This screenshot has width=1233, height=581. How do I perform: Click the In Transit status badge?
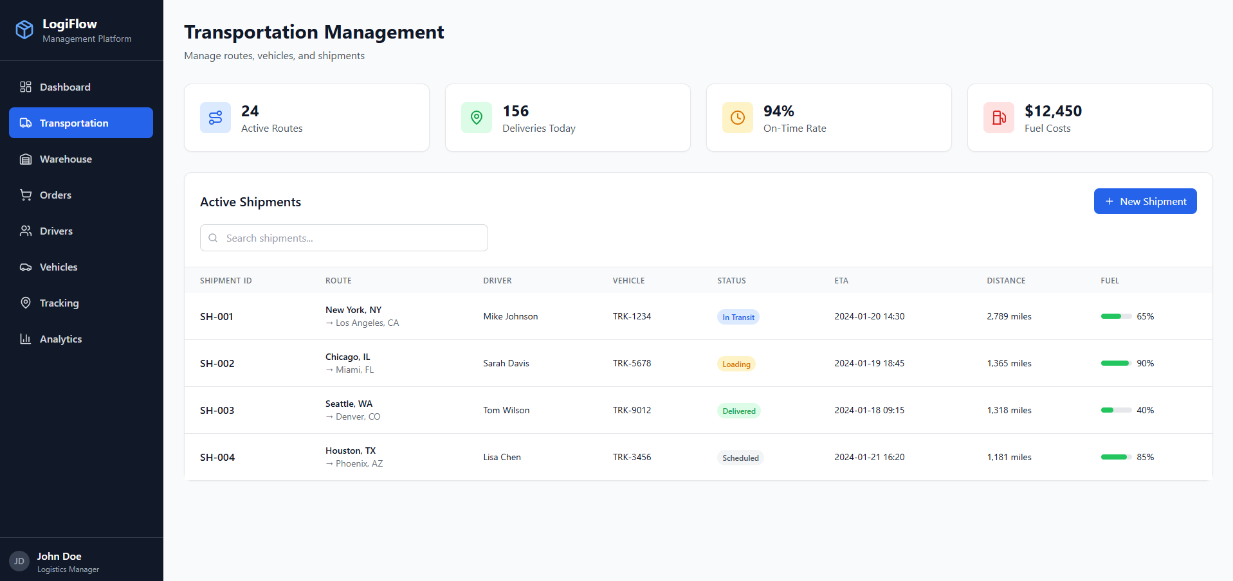coord(738,317)
